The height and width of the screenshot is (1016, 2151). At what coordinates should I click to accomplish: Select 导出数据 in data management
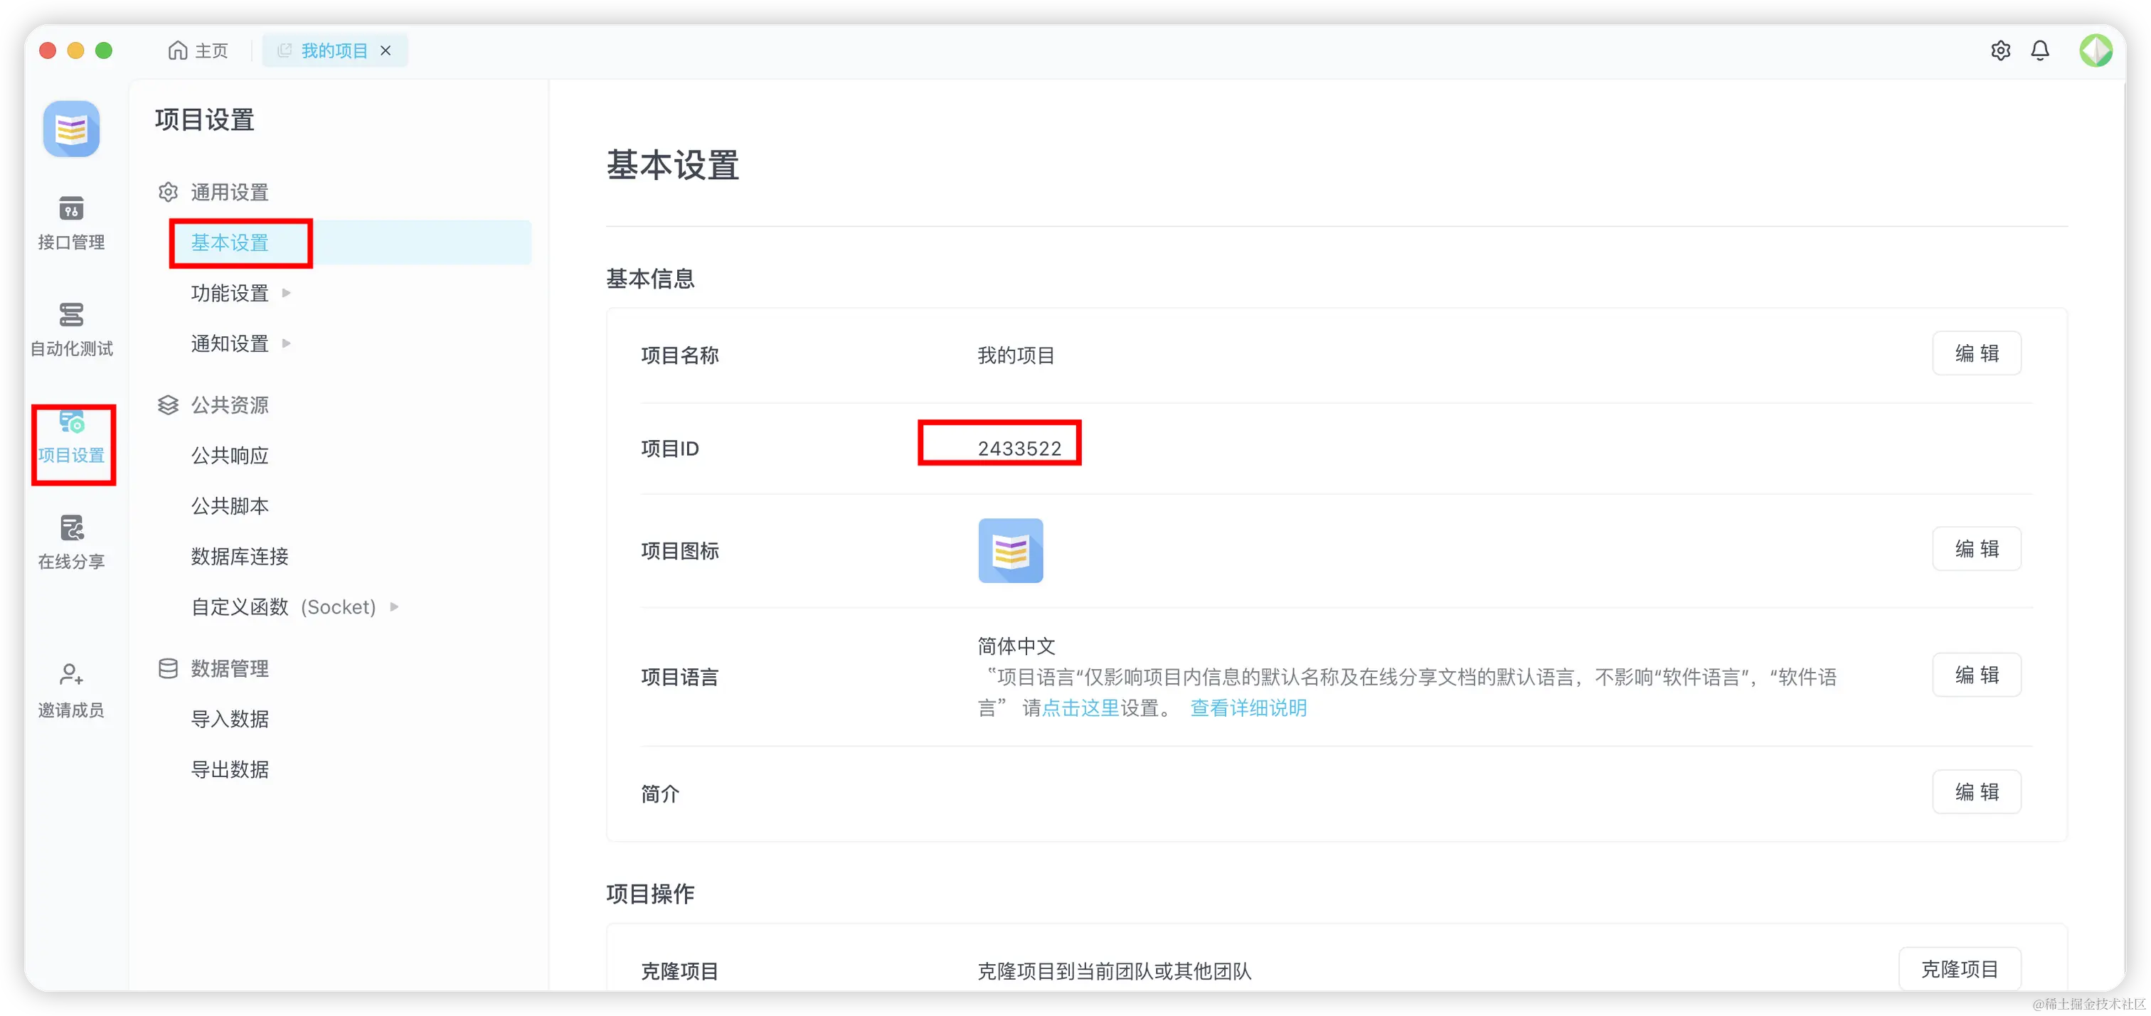pyautogui.click(x=230, y=769)
